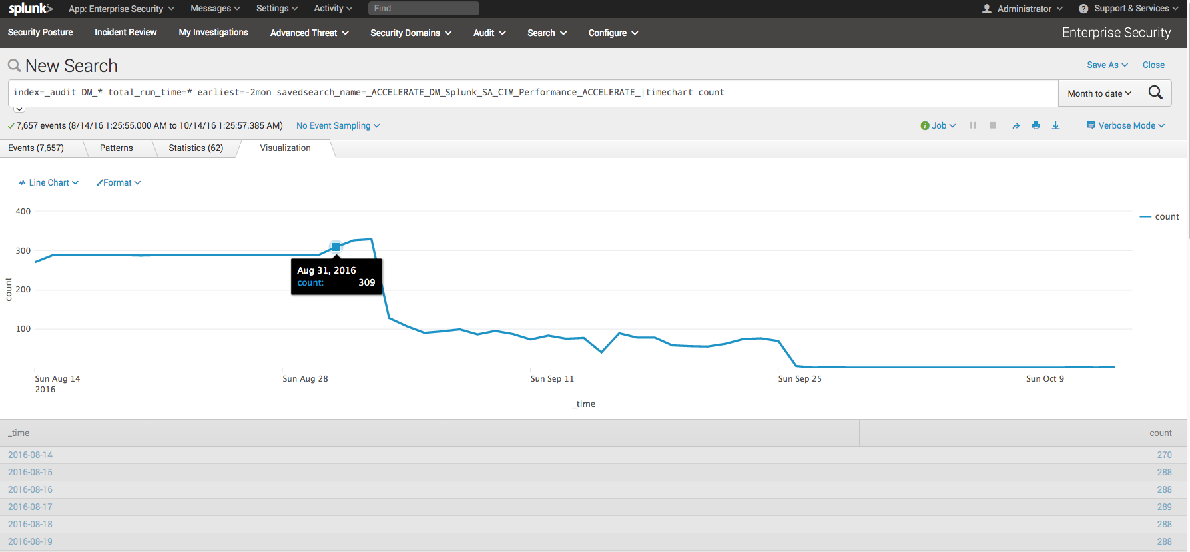This screenshot has height=552, width=1190.
Task: Expand the Advanced Threat menu
Action: pos(310,33)
